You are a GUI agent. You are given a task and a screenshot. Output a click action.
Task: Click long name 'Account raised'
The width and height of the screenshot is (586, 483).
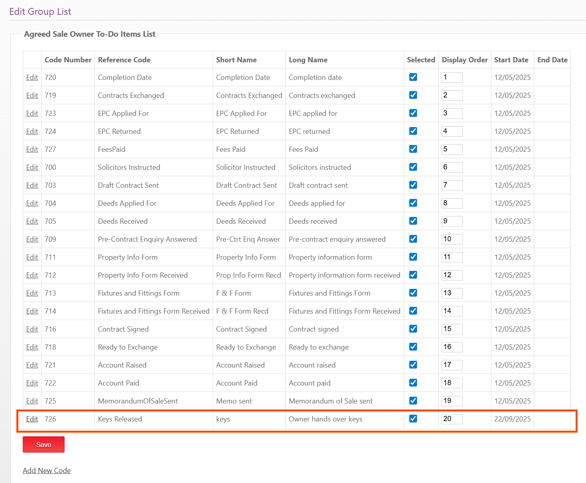coord(312,365)
